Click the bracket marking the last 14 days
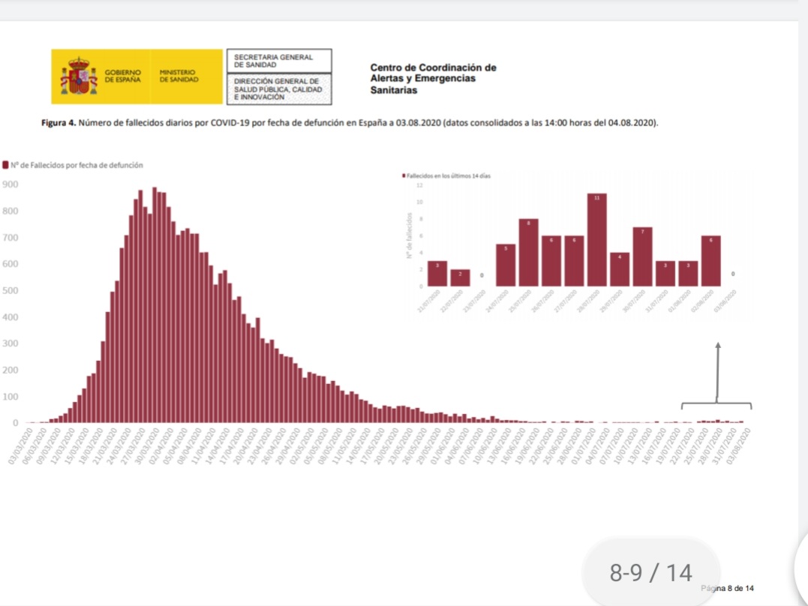808x606 pixels. tap(716, 405)
